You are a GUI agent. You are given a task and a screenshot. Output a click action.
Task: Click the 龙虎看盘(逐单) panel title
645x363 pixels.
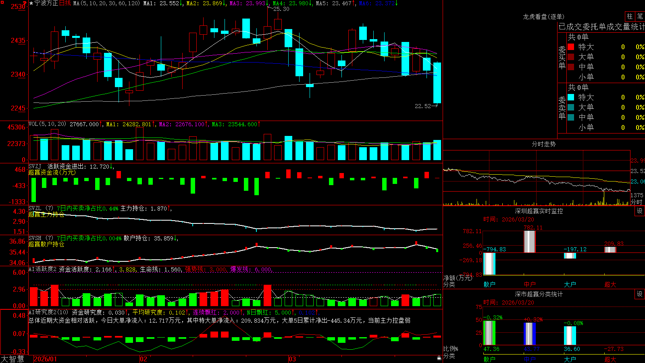[543, 17]
